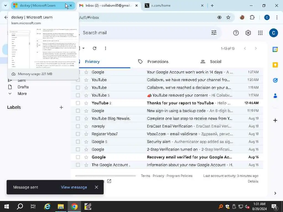The image size is (283, 212).
Task: Open Google Keep side panel
Action: [275, 65]
